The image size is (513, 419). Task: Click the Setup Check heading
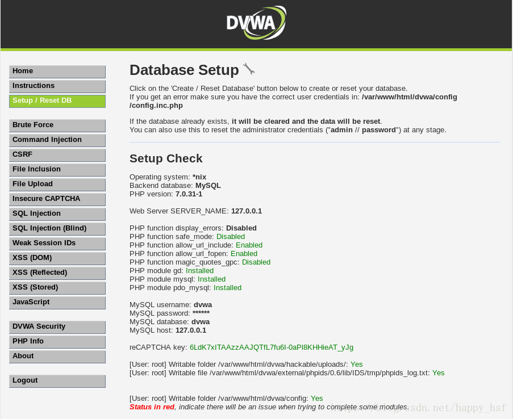166,158
